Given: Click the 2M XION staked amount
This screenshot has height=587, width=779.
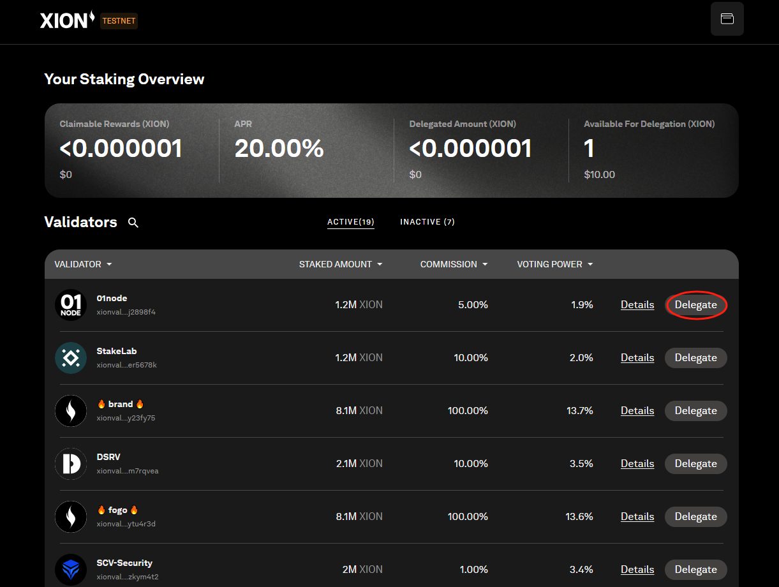Looking at the screenshot, I should coord(362,570).
